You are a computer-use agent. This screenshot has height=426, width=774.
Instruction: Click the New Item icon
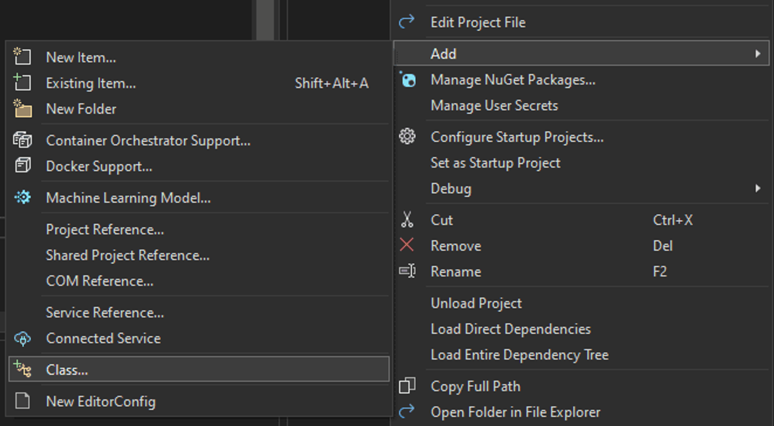point(22,56)
